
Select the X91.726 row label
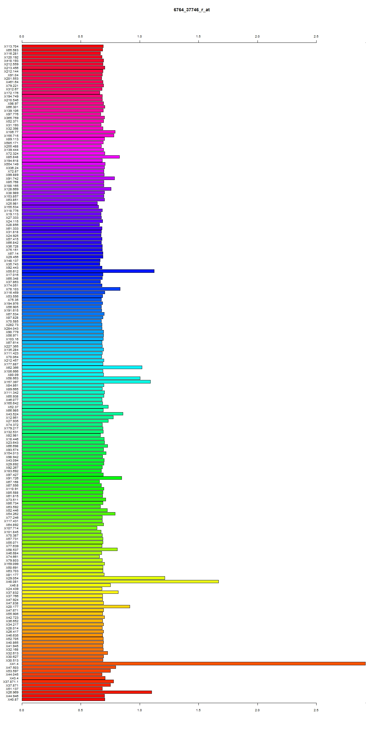click(x=12, y=478)
